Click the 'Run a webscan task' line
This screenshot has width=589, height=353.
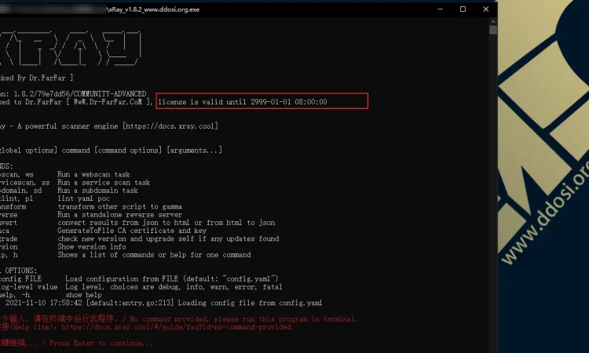(93, 174)
